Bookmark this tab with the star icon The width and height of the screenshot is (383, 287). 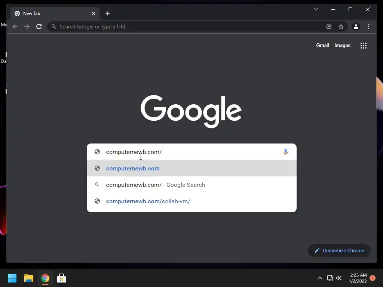(x=341, y=27)
